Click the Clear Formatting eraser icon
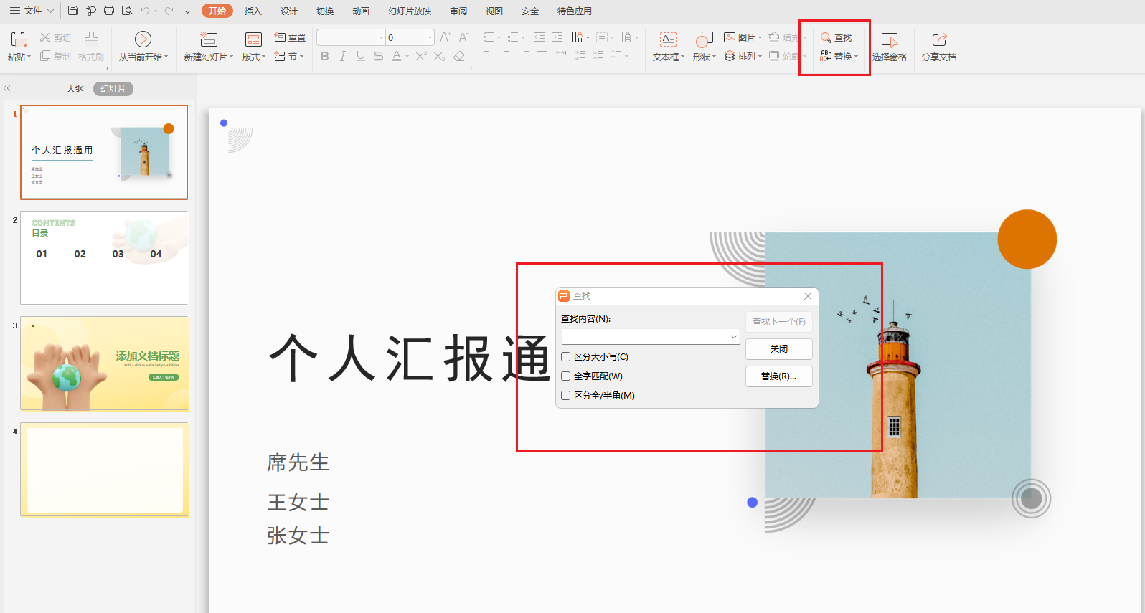Image resolution: width=1145 pixels, height=613 pixels. 459,56
